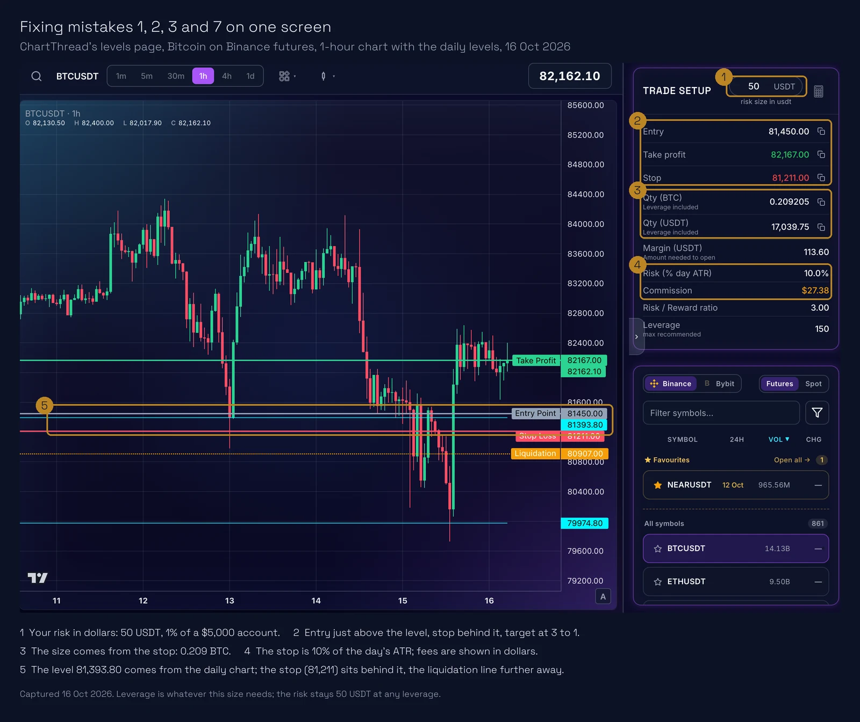860x722 pixels.
Task: Open all favourites link
Action: [792, 460]
